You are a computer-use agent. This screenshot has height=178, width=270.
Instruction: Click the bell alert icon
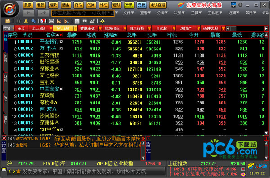(26, 21)
